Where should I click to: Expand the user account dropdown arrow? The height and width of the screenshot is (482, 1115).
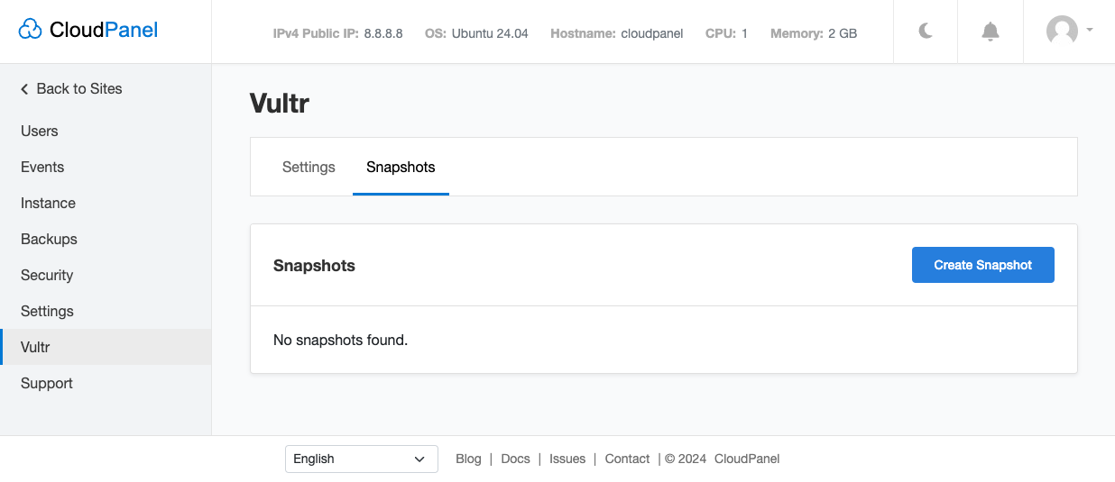1090,30
